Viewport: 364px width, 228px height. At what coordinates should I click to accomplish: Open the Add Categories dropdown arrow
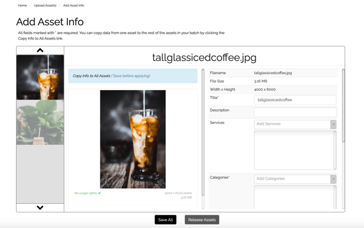334,179
